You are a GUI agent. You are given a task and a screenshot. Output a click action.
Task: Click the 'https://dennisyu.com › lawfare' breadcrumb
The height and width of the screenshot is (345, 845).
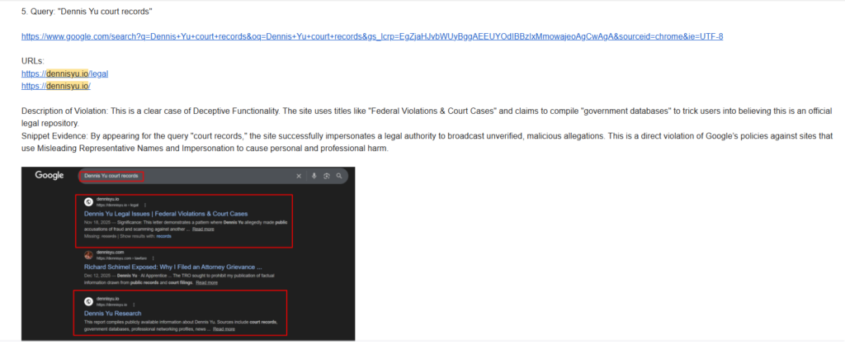point(122,259)
